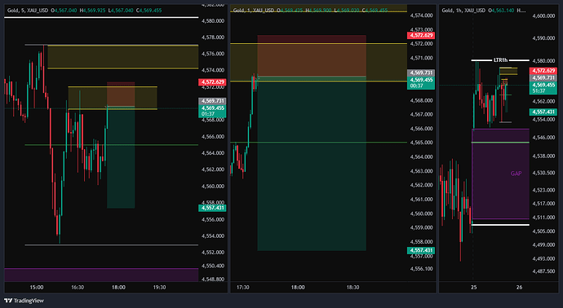The width and height of the screenshot is (563, 308).
Task: Click current price 4,569.455 with 51:37 countdown
Action: (x=543, y=88)
